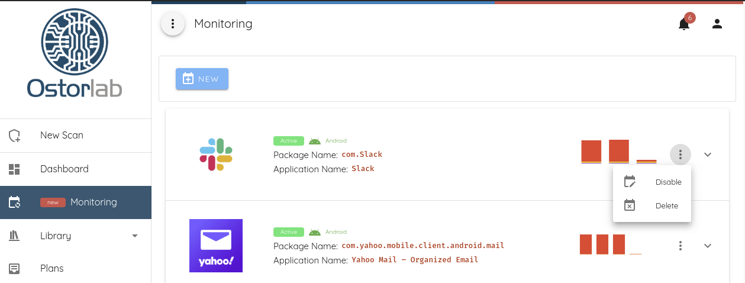Viewport: 745px width, 283px height.
Task: Click the Ostorlab logo
Action: click(x=75, y=54)
